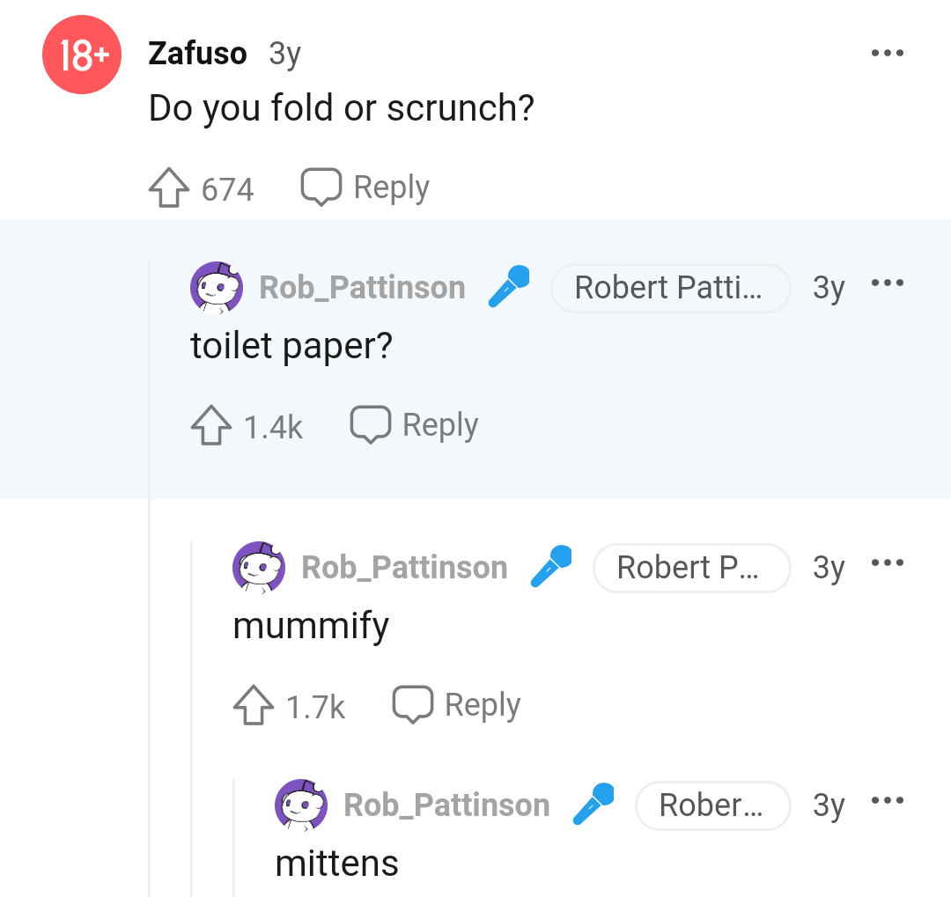The width and height of the screenshot is (951, 897).
Task: Open options menu on 'toilet paper?' comment
Action: tap(888, 283)
